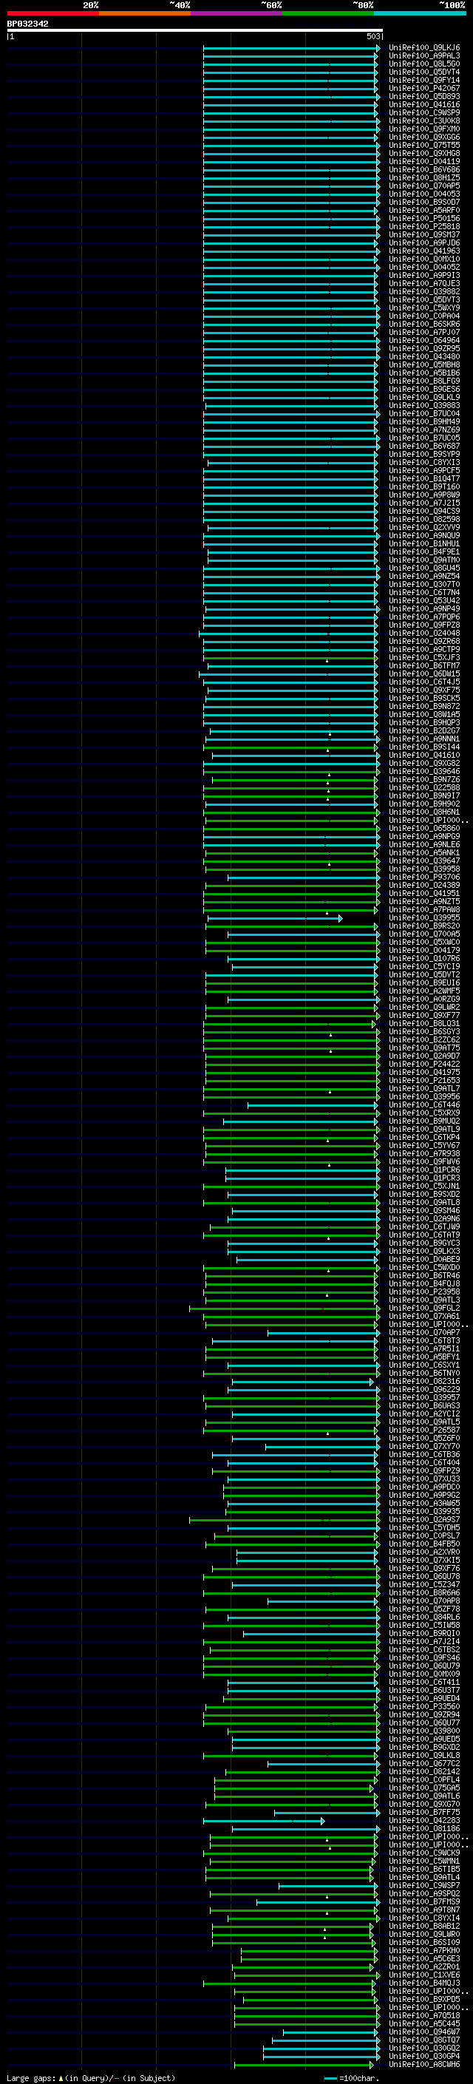Viewport: 473px width, 2084px height.
Task: Click the purple ~60% identity legend segment
Action: click(237, 13)
